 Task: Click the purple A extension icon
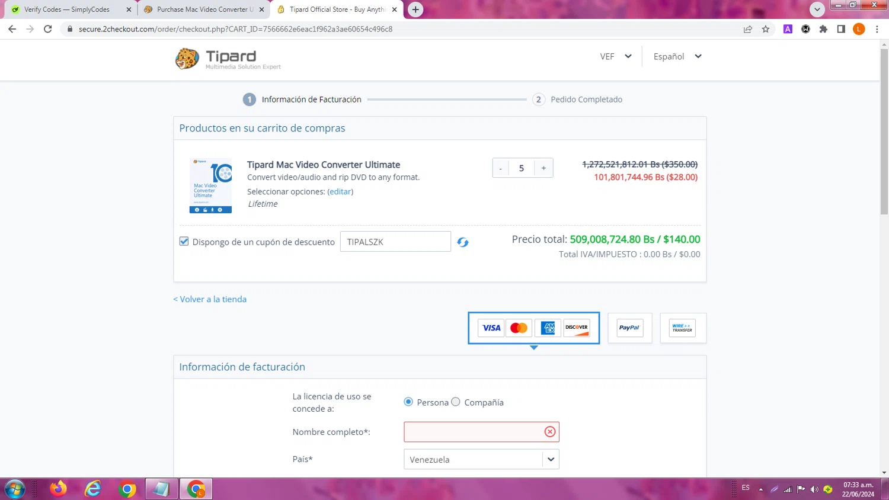(x=788, y=29)
